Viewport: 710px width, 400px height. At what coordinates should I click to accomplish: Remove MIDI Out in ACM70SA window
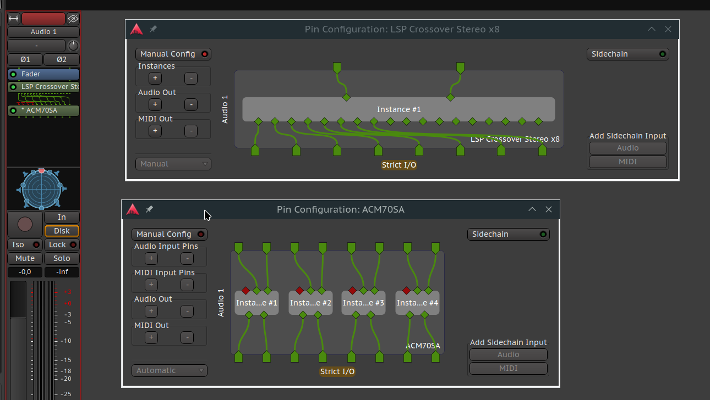(x=187, y=337)
